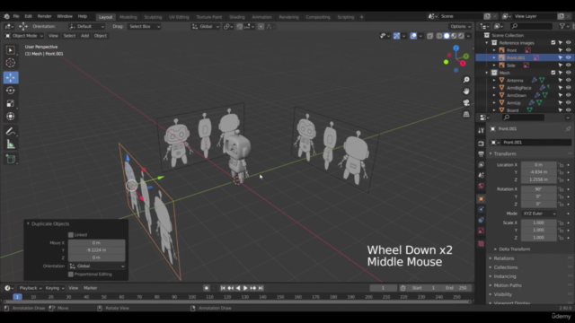The width and height of the screenshot is (575, 323).
Task: Select the Annotate tool
Action: tap(10, 132)
